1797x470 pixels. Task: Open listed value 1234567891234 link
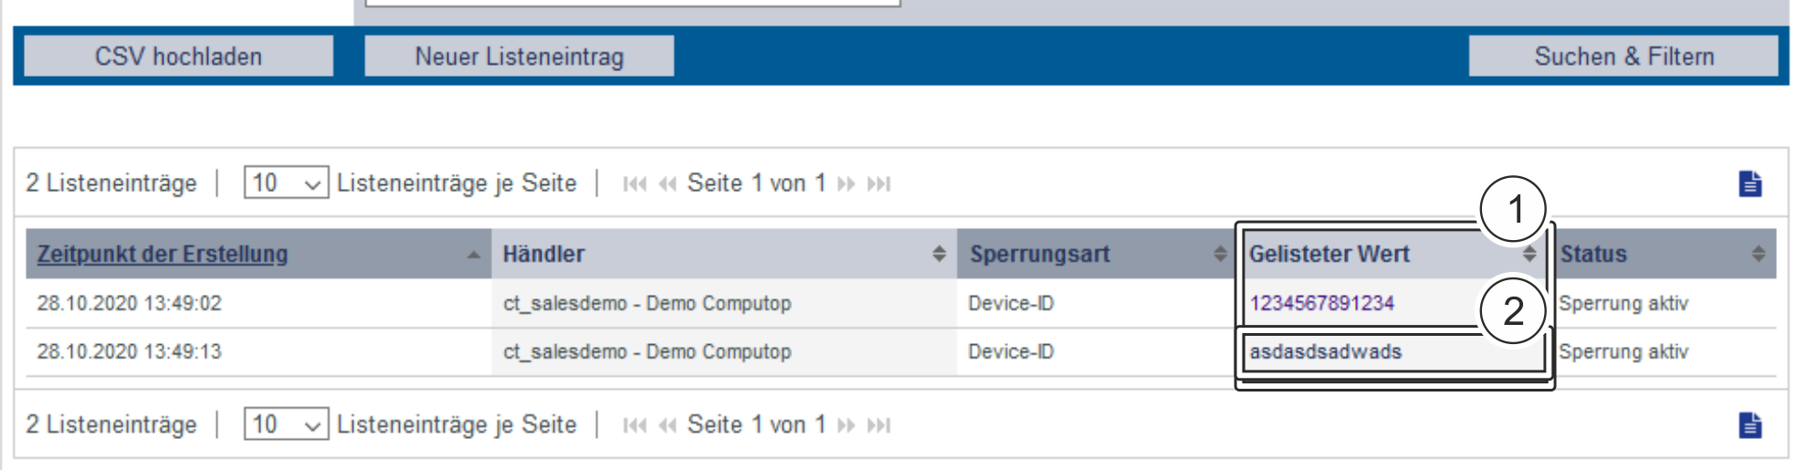(1321, 303)
